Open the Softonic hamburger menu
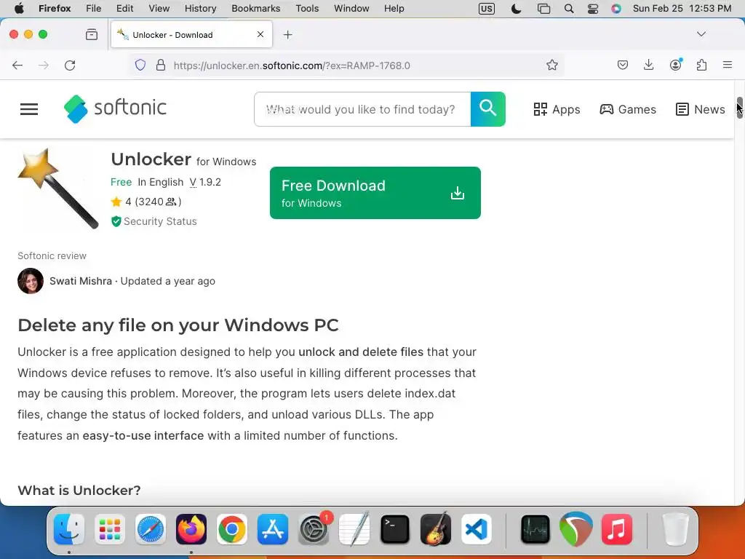The height and width of the screenshot is (559, 745). click(29, 109)
